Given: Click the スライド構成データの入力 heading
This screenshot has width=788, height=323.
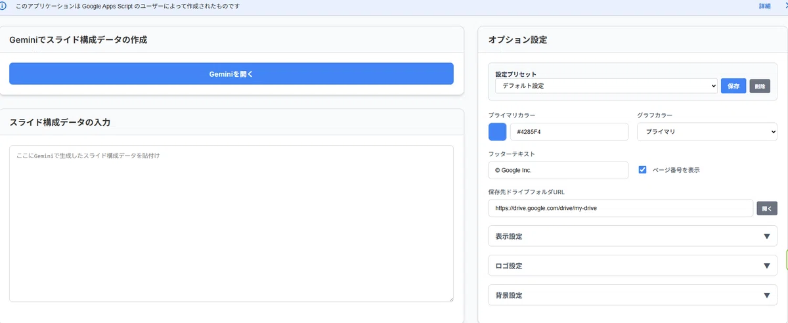Looking at the screenshot, I should tap(60, 123).
